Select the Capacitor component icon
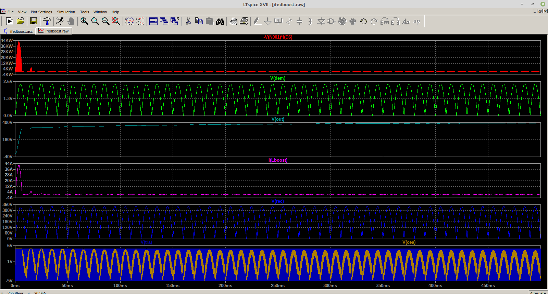The width and height of the screenshot is (548, 294). click(299, 21)
